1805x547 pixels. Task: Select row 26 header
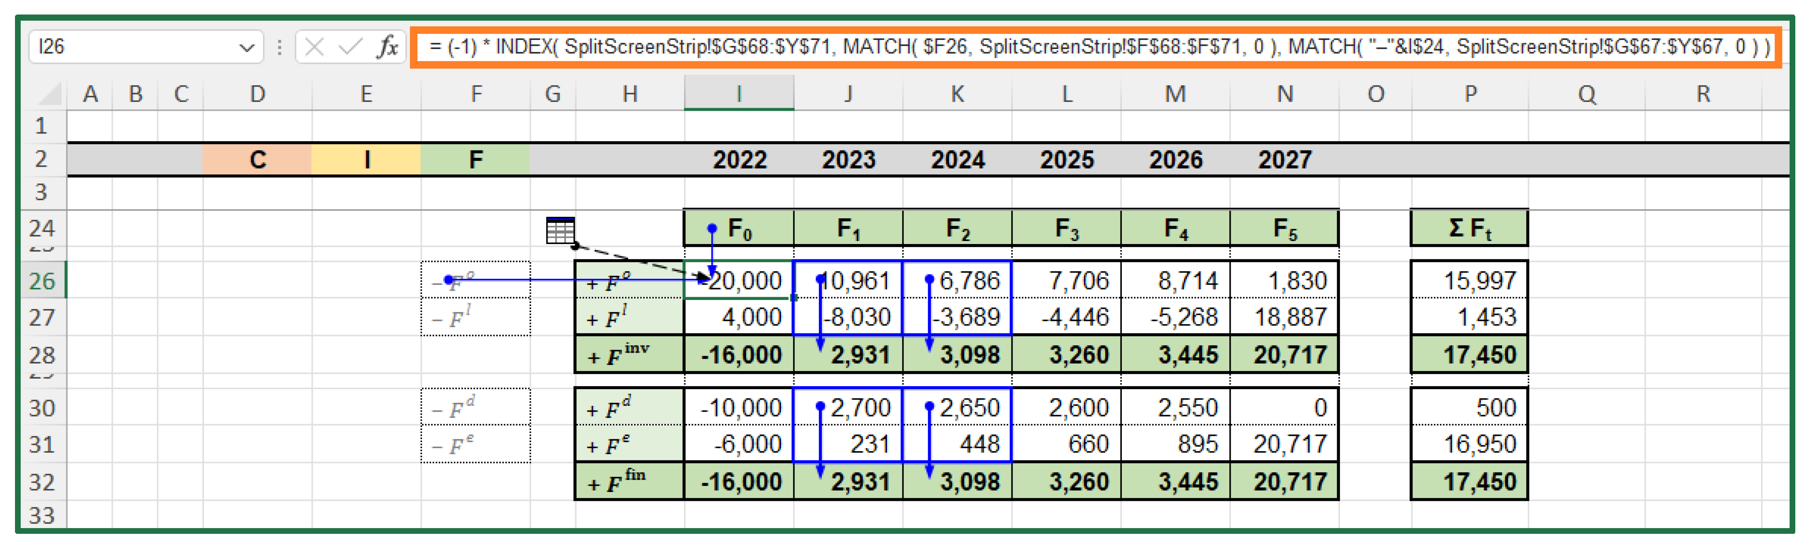coord(42,281)
